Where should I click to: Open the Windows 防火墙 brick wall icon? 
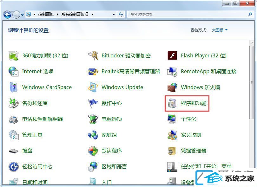point(172,87)
